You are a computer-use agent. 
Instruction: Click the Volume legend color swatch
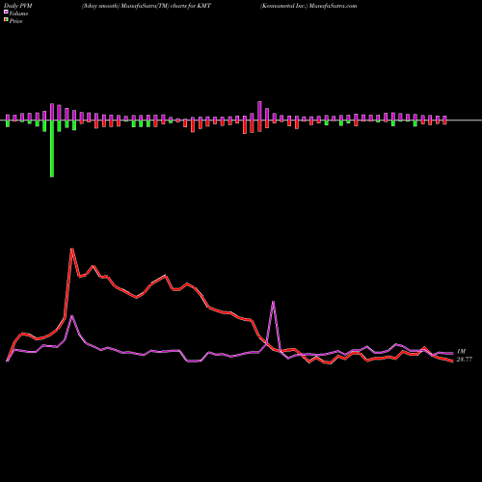coord(6,13)
